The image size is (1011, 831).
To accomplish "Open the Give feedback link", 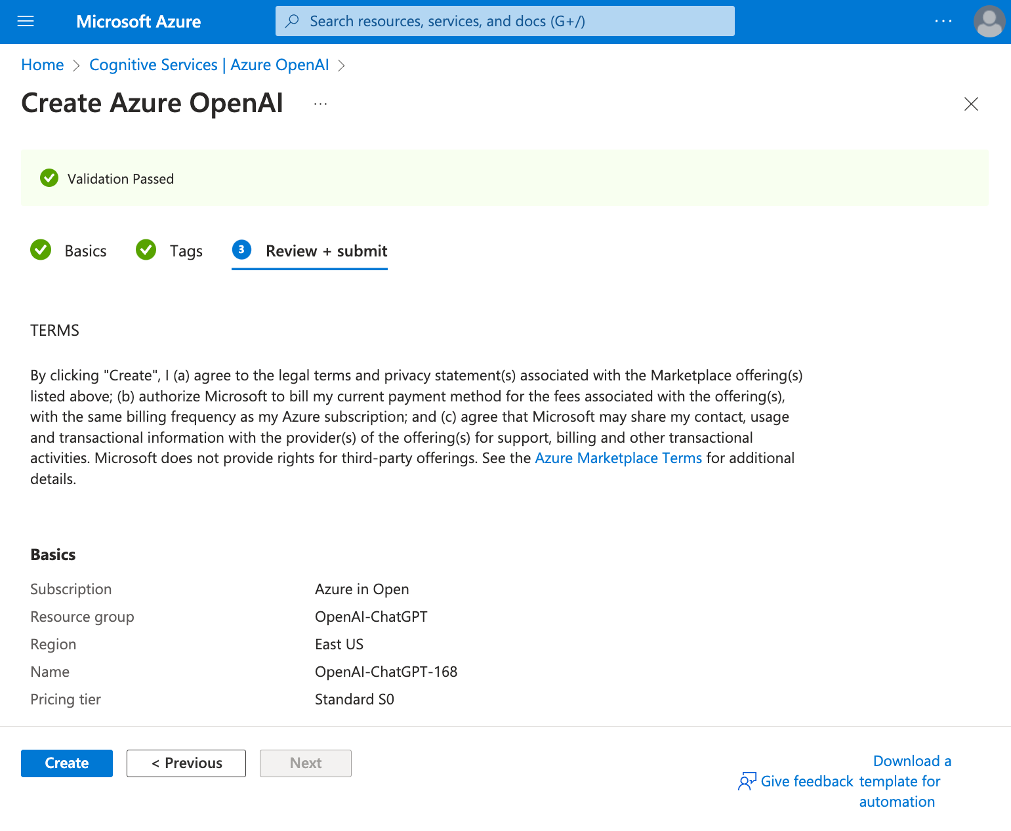I will 807,781.
